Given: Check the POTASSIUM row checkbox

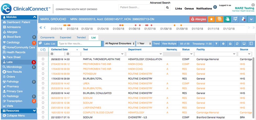Looking at the screenshot, I should click(x=43, y=74).
